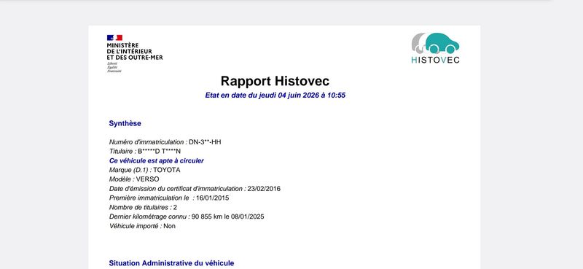
Task: Click the 'Véhicule importé : Non' line
Action: click(142, 226)
